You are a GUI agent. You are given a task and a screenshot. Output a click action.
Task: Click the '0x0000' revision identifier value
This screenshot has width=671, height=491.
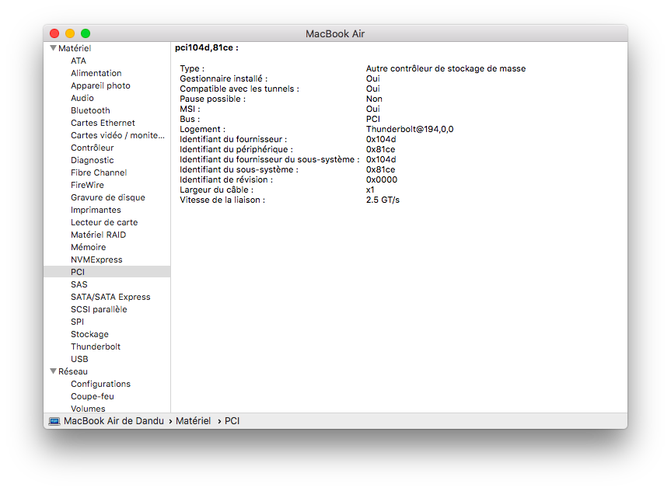(x=382, y=179)
